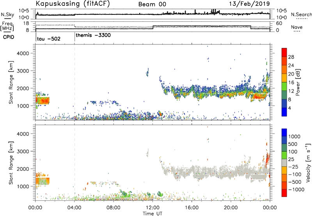This screenshot has height=216, width=312.
Task: Click the dark blue bottom segment of Power color bar
Action: point(284,112)
